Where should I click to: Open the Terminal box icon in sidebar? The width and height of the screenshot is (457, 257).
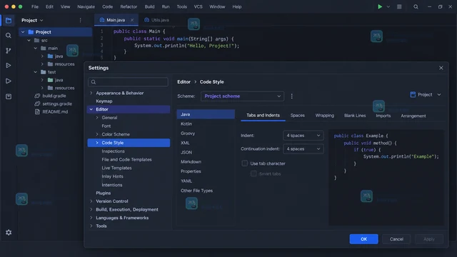[x=9, y=96]
